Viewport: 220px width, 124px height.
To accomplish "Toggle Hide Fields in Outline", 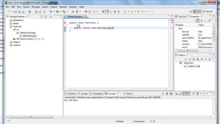I will tap(198, 59).
